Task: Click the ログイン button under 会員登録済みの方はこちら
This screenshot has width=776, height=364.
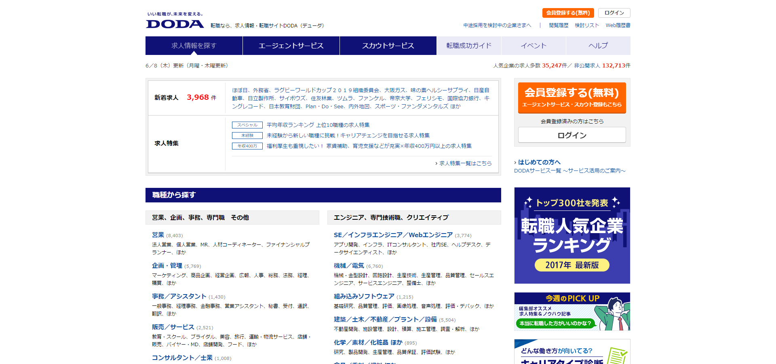Action: pyautogui.click(x=571, y=135)
